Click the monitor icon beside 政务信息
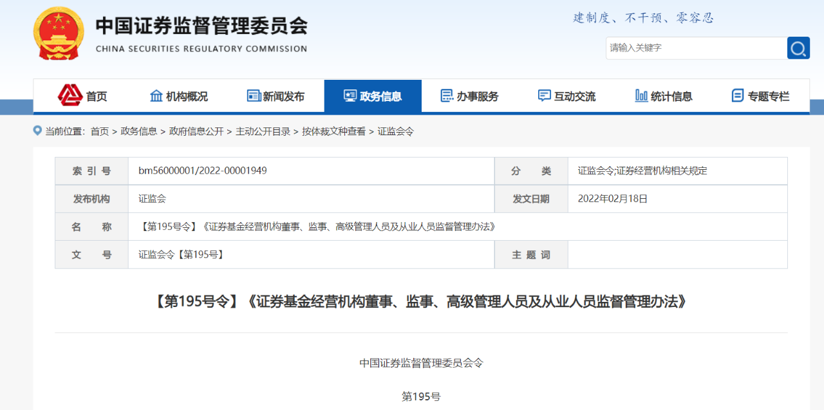This screenshot has height=410, width=824. 350,96
